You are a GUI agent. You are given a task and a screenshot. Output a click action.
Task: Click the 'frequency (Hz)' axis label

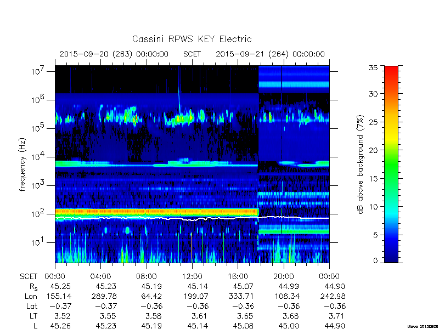click(x=22, y=165)
